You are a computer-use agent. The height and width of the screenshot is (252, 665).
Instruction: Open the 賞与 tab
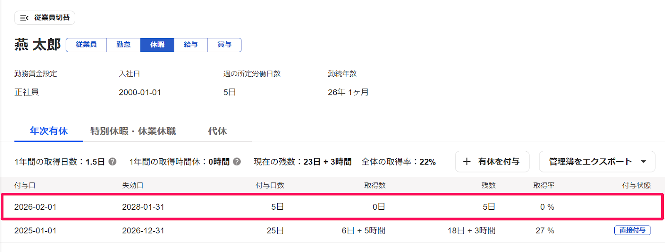[224, 45]
